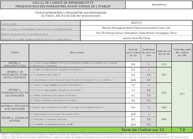This screenshot has height=139, width=193.
Task: Select the producer address No.178 Yulong Avenue
Action: 136,33
